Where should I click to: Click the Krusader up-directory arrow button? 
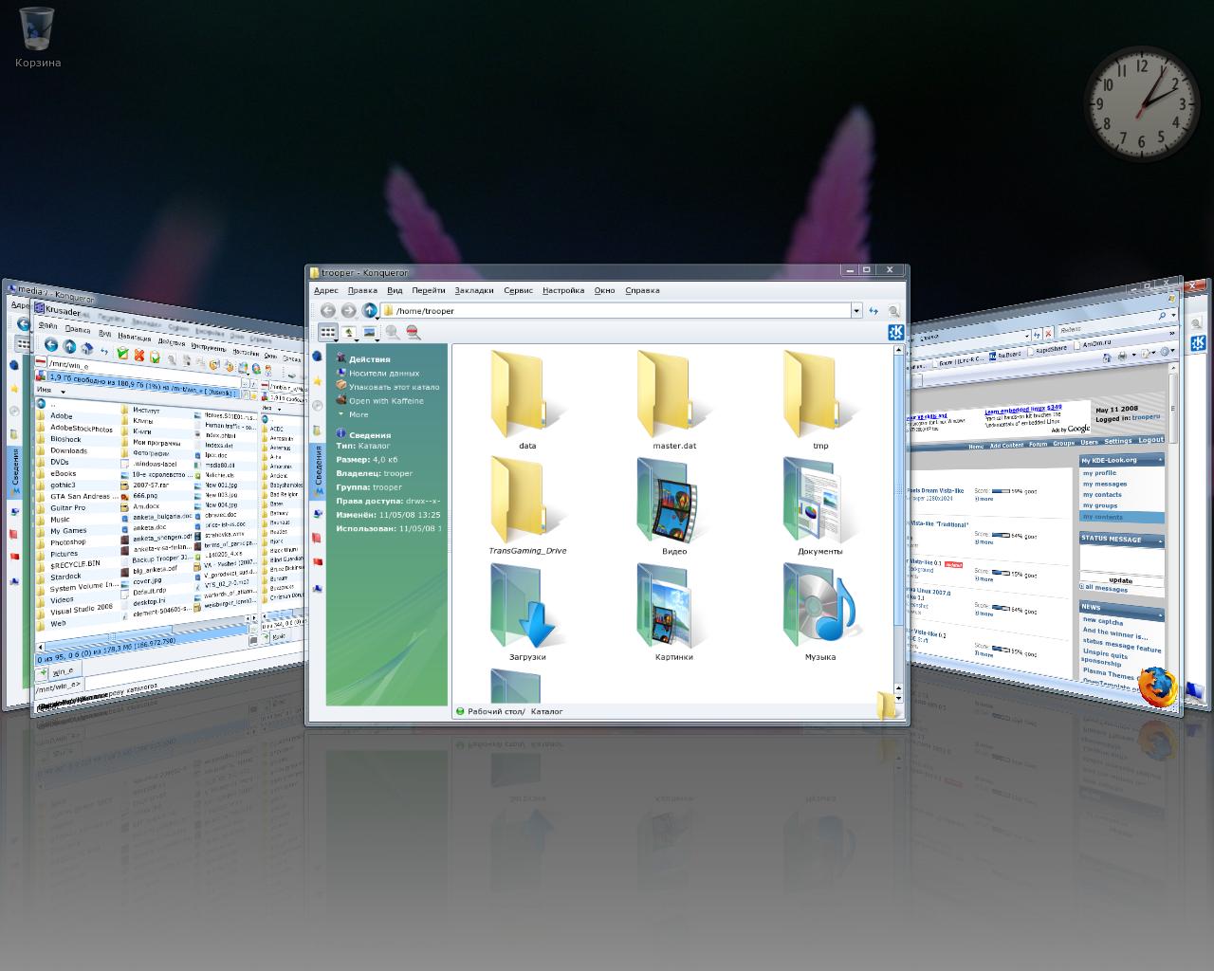tap(69, 347)
